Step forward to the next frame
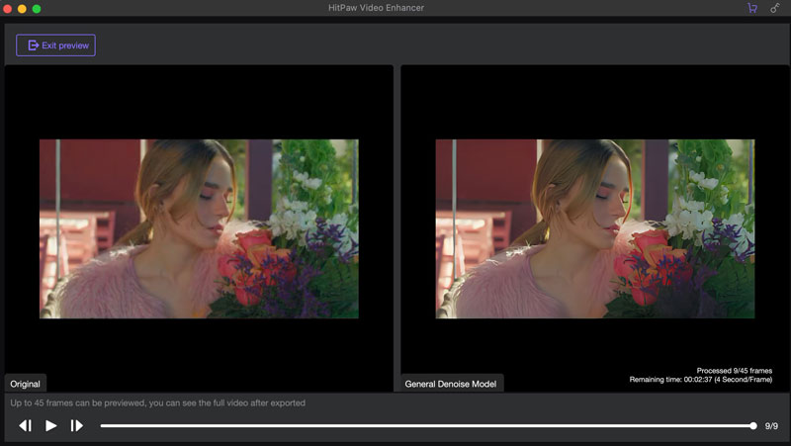 point(76,425)
